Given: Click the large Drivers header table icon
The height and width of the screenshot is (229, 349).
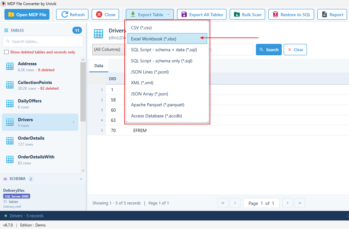Looking at the screenshot, I should click(x=98, y=34).
